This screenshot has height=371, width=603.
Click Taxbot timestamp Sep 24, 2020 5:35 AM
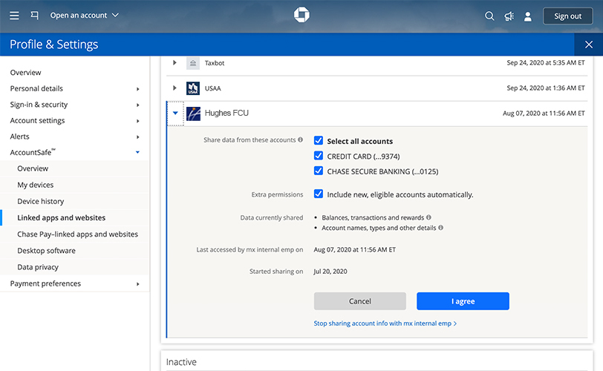pos(546,62)
